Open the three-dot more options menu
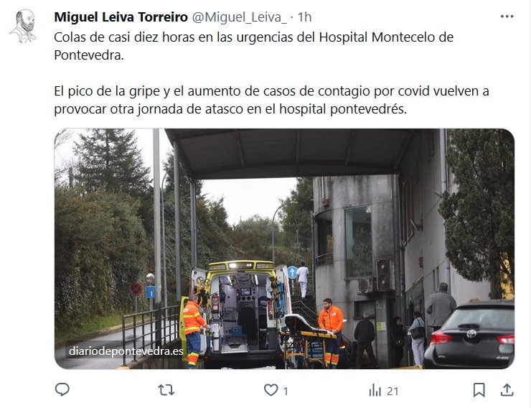531x408 pixels. 507,17
